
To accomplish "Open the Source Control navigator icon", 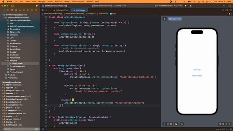I will pyautogui.click(x=8, y=10).
